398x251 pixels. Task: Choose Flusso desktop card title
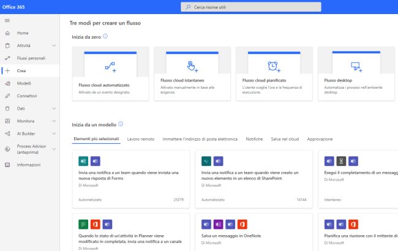click(338, 80)
